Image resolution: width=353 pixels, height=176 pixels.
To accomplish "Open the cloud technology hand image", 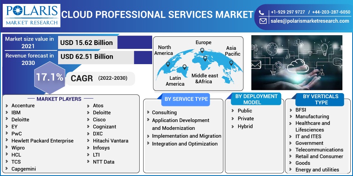I will click(297, 63).
